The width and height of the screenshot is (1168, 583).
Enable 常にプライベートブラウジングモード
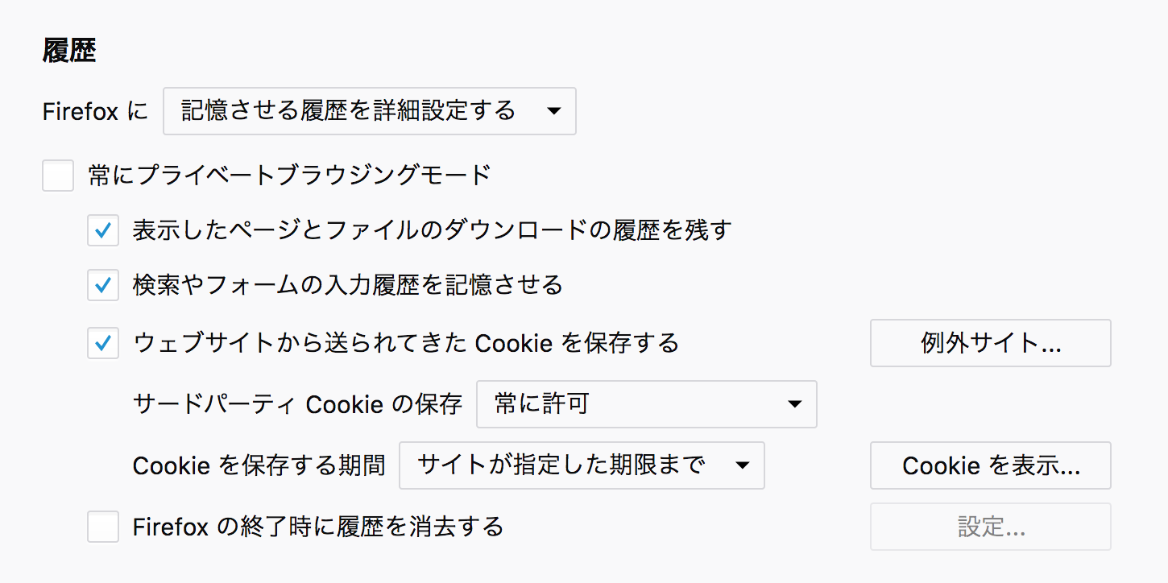click(57, 175)
